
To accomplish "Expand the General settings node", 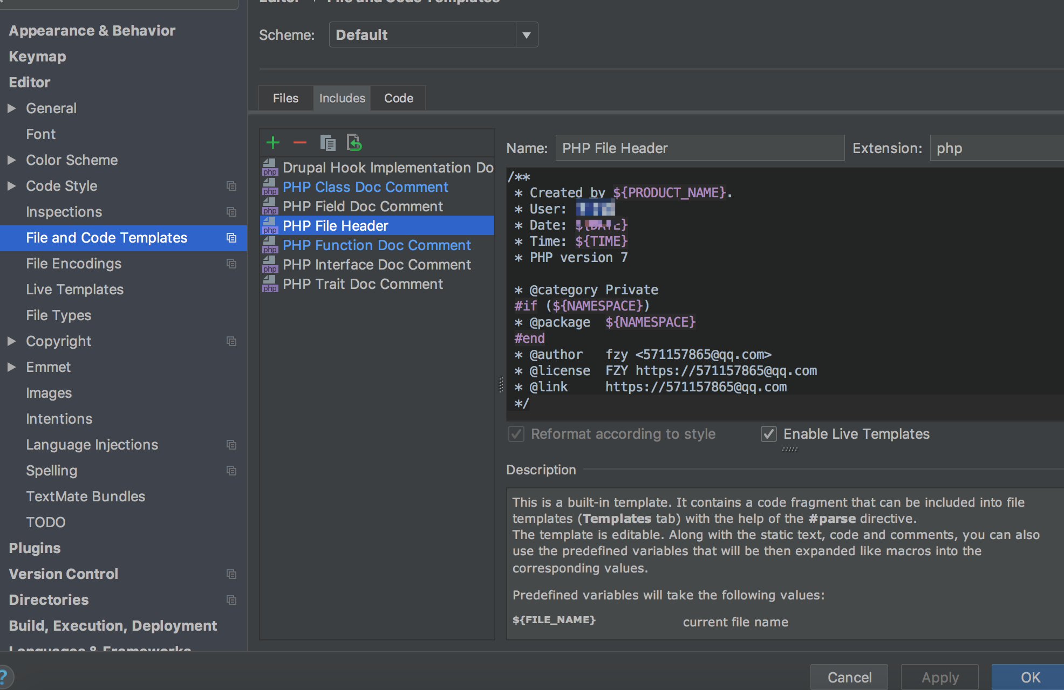I will click(11, 108).
